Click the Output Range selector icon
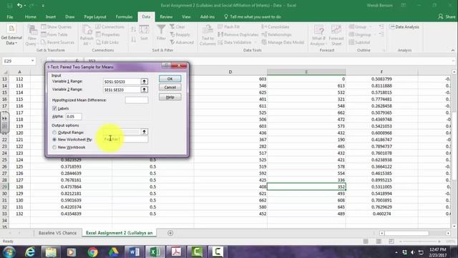458x258 pixels. pos(144,132)
